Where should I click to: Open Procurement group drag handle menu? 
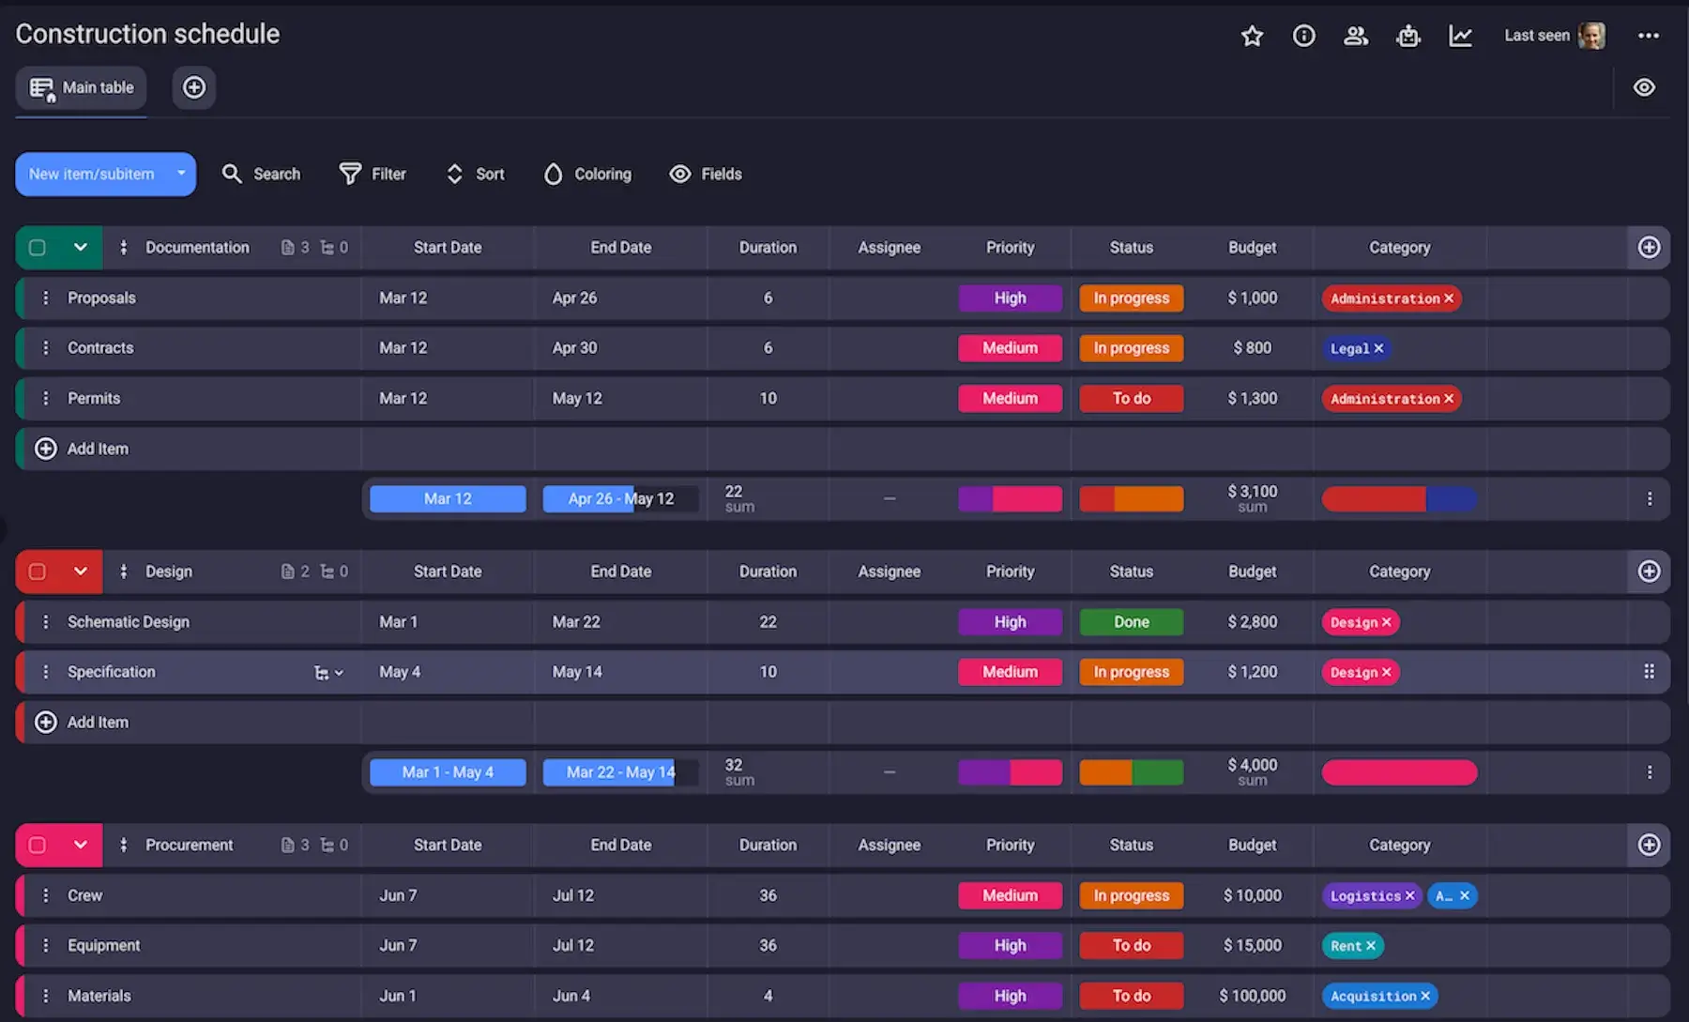click(123, 845)
